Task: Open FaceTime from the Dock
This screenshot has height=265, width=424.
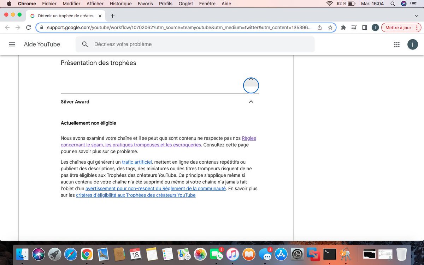Action: tap(216, 254)
